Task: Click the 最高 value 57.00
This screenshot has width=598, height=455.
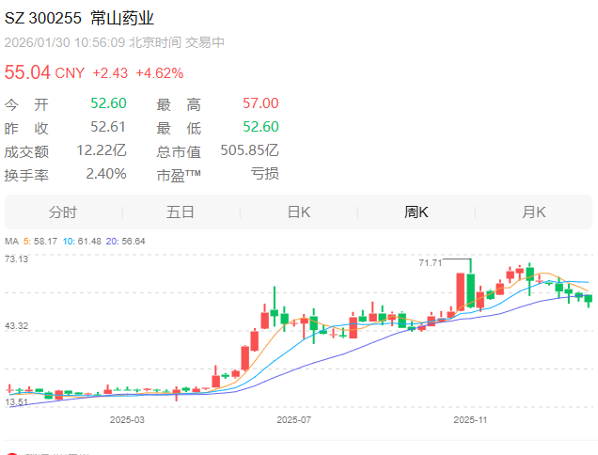Action: pyautogui.click(x=260, y=103)
